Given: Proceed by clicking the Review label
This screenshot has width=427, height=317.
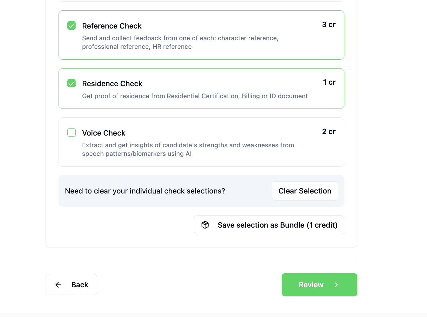Looking at the screenshot, I should (x=311, y=285).
